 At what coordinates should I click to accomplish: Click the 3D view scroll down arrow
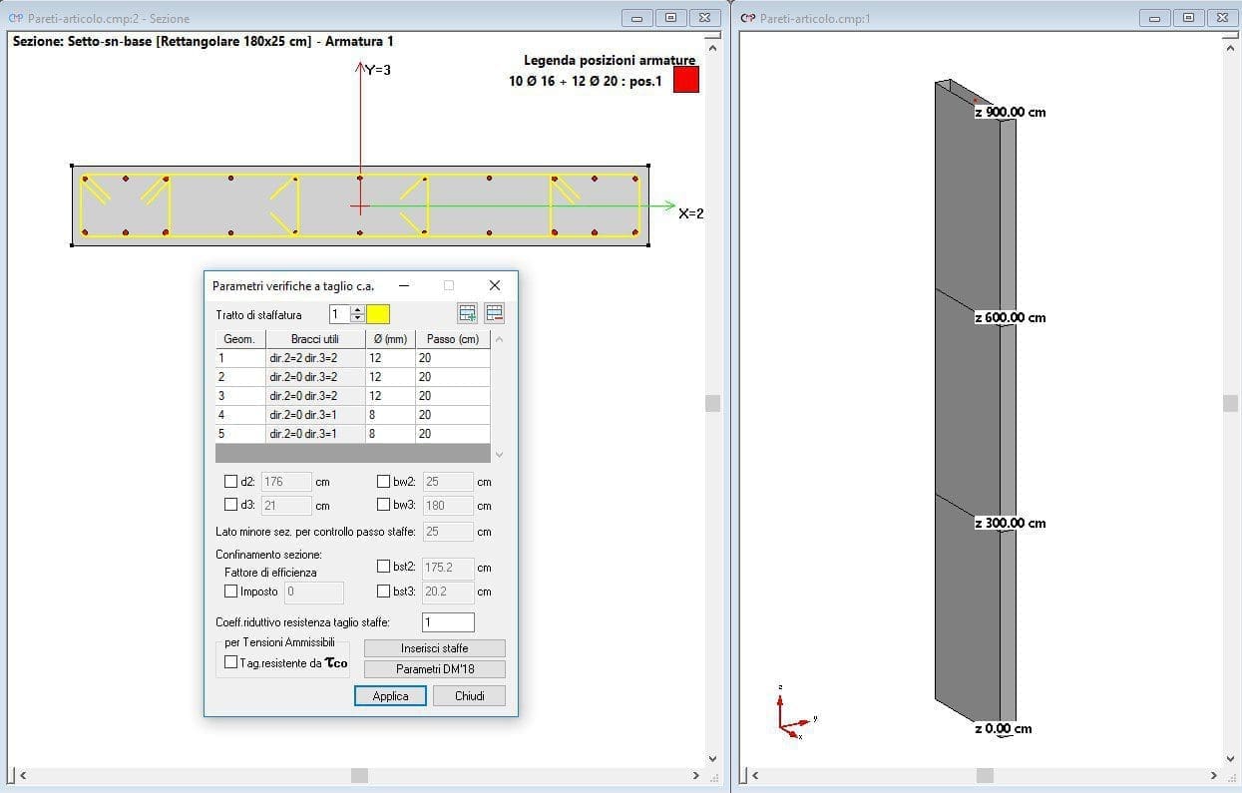click(x=1229, y=759)
